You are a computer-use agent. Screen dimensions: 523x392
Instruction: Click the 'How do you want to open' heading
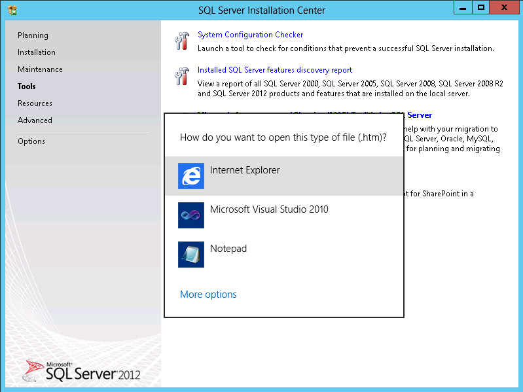coord(283,137)
